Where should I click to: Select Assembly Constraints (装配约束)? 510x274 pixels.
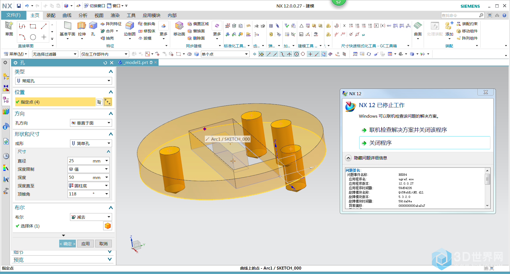[467, 24]
